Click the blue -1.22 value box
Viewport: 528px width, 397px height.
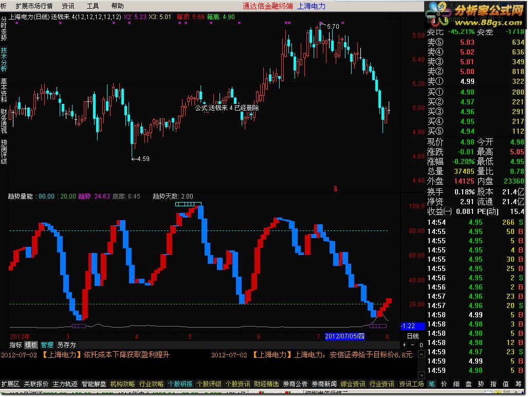(x=412, y=326)
